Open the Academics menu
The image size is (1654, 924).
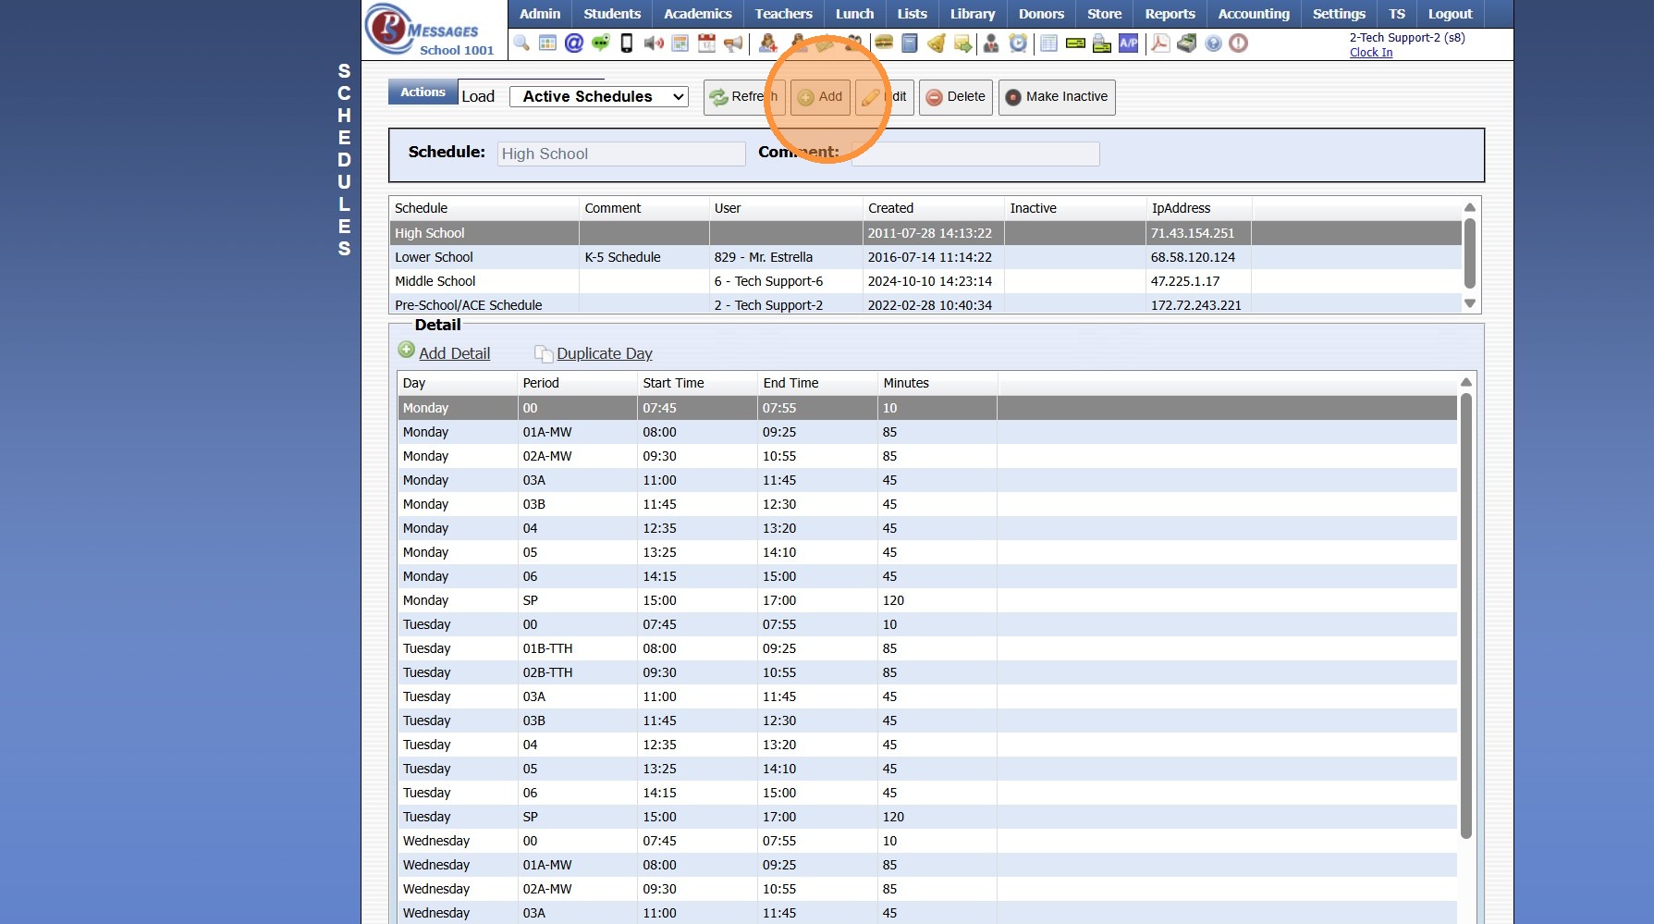[x=697, y=14]
